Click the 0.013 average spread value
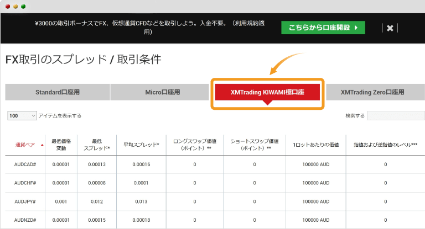 141,202
